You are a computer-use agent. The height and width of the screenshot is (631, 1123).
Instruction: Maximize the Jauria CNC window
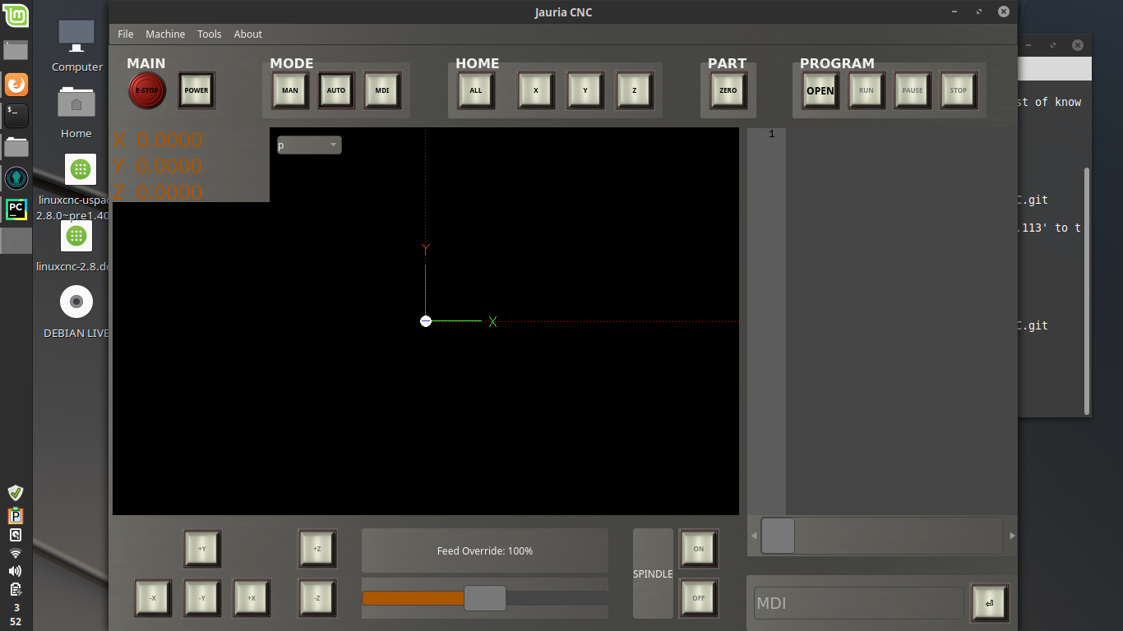click(x=978, y=12)
